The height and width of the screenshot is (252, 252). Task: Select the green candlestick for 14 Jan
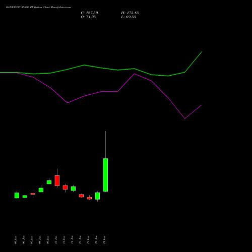[73, 188]
